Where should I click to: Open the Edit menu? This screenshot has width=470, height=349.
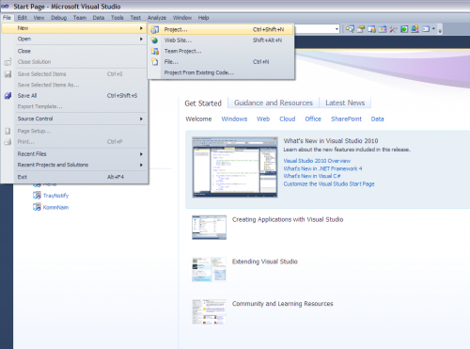22,18
